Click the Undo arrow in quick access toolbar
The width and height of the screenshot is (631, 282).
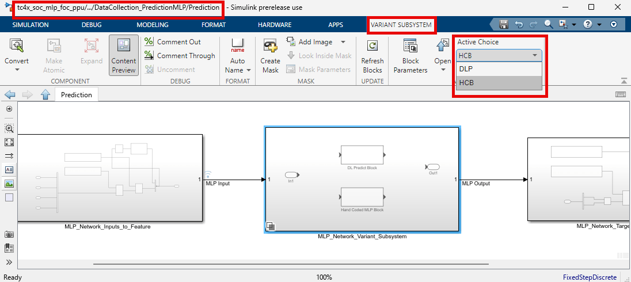click(x=519, y=25)
